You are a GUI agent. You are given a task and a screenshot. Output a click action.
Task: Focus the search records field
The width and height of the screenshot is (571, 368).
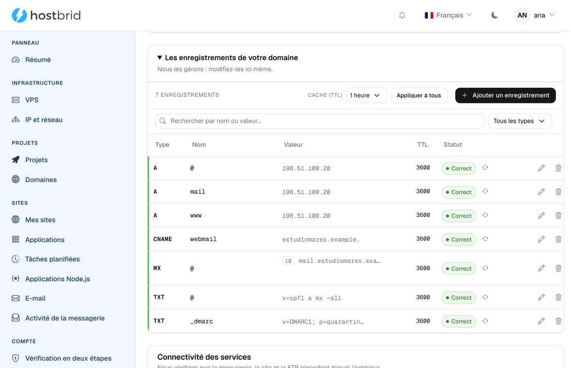click(319, 121)
